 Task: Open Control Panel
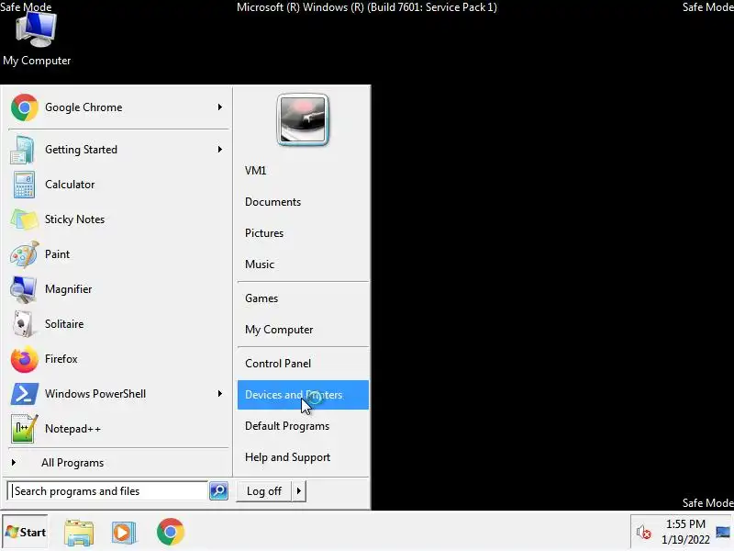(303, 364)
